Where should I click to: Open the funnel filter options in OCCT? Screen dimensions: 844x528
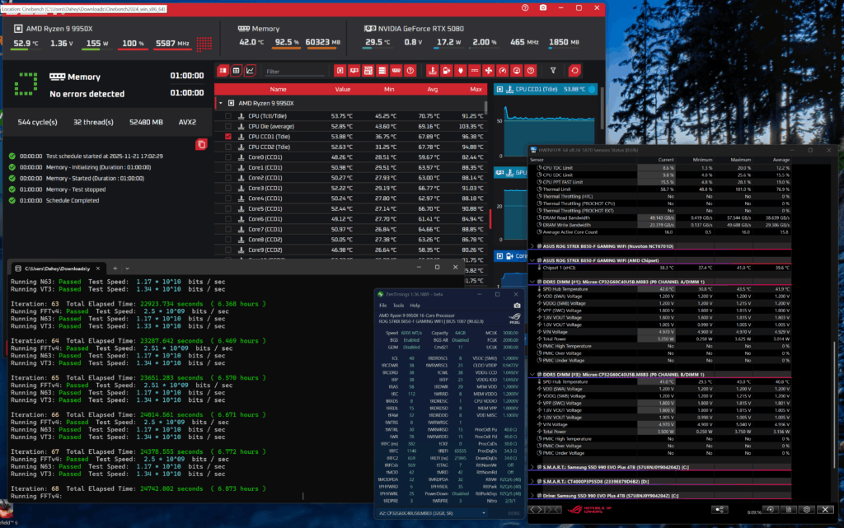(553, 71)
